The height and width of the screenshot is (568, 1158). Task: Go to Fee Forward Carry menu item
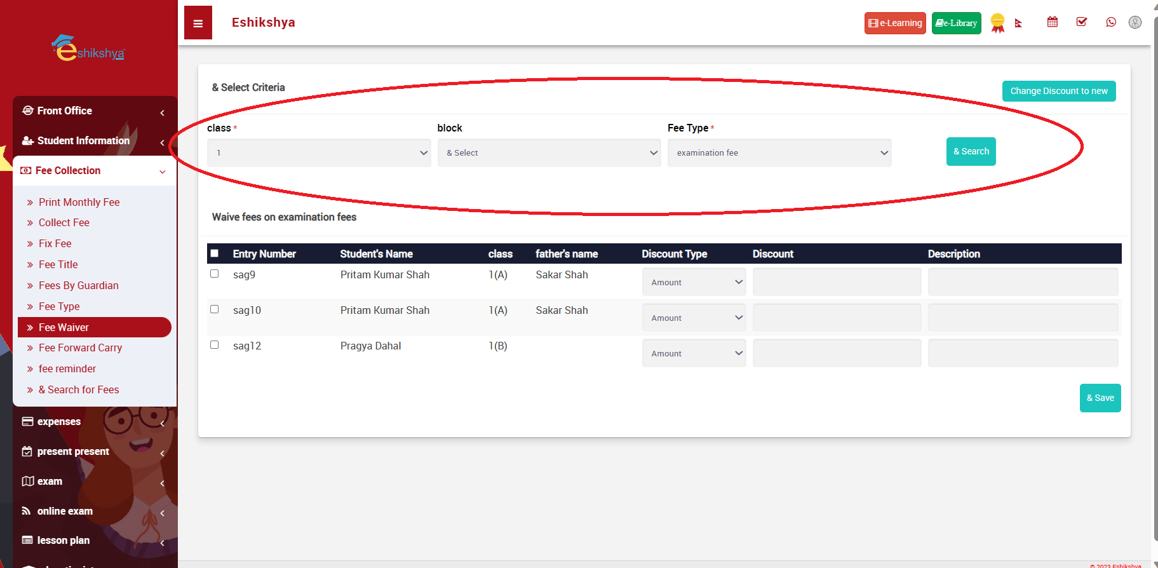pyautogui.click(x=80, y=348)
